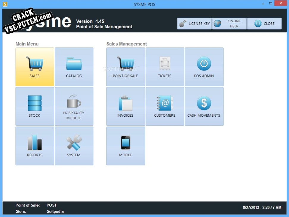Open the Catalog folder tile
Viewport: 289px width, 217px height.
pos(74,67)
